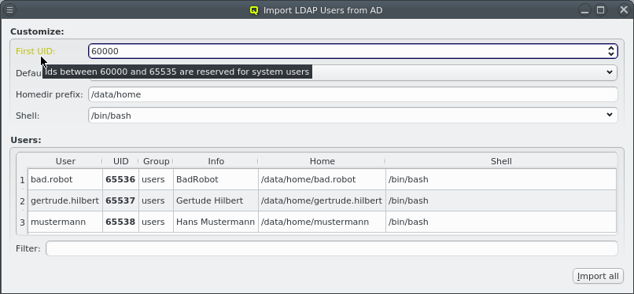The image size is (634, 294).
Task: Sort by the UID column header
Action: pyautogui.click(x=120, y=161)
